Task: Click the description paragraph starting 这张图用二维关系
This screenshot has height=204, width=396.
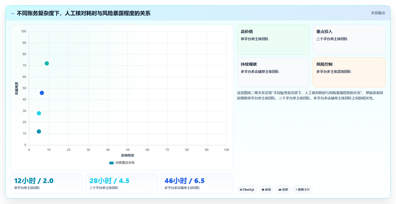Action: point(310,95)
